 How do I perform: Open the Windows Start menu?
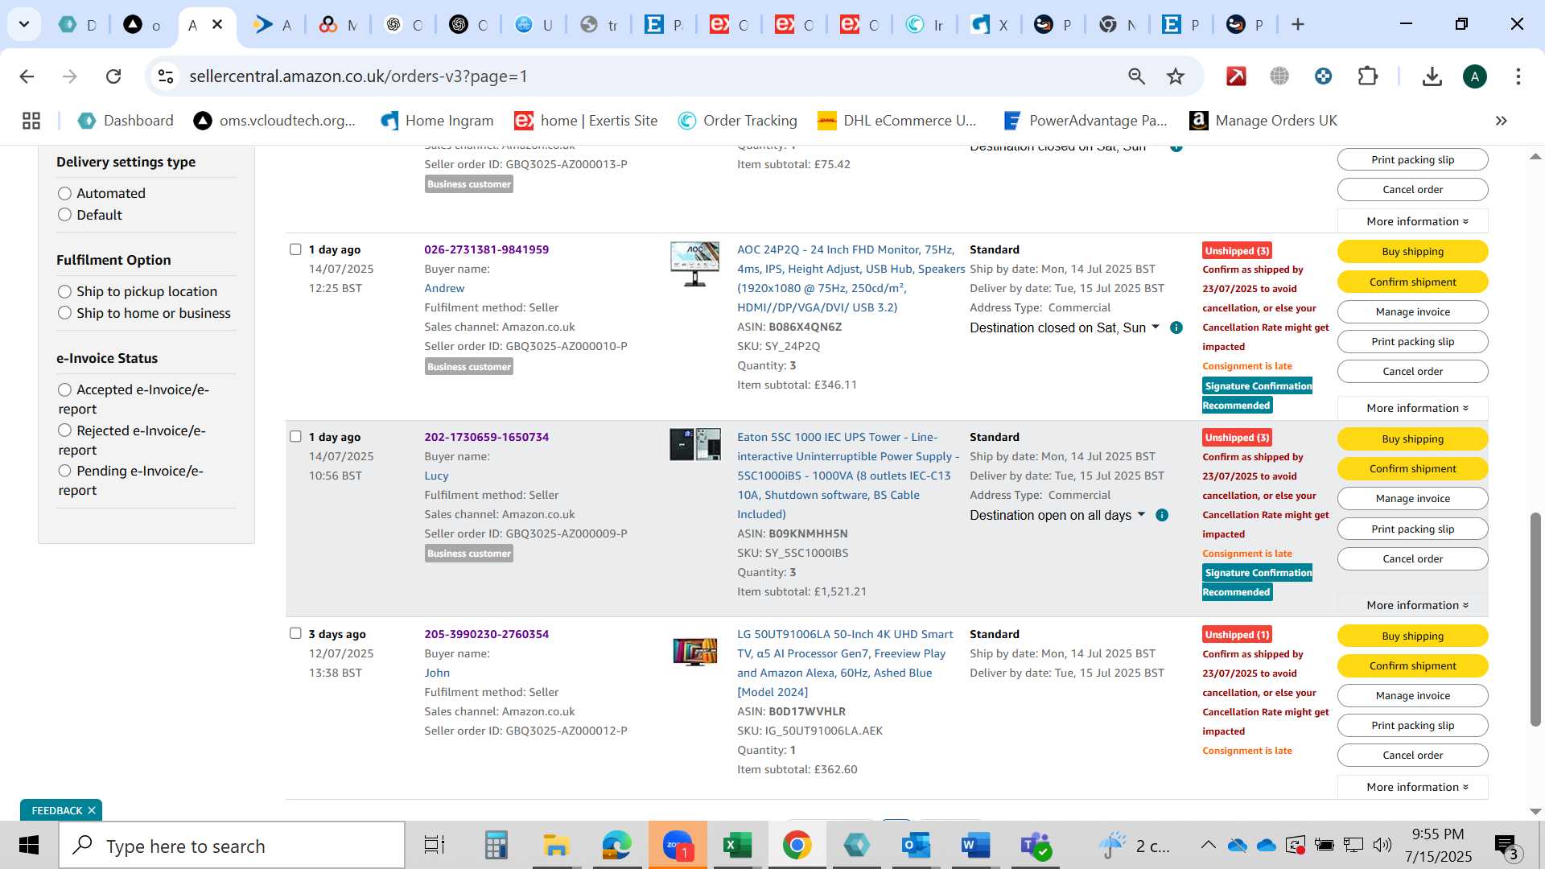[29, 845]
